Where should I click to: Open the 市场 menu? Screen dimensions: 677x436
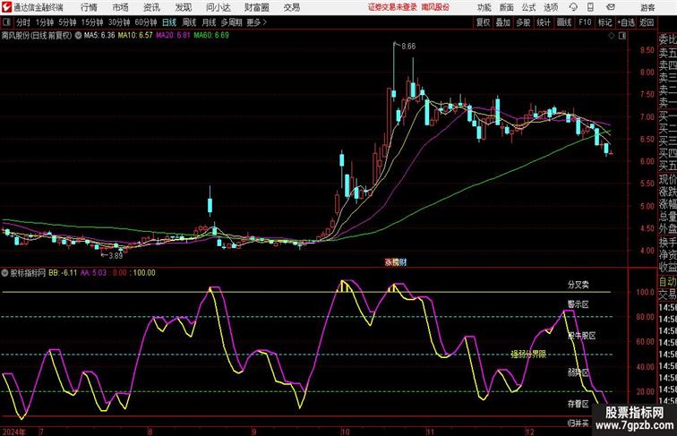click(x=120, y=7)
